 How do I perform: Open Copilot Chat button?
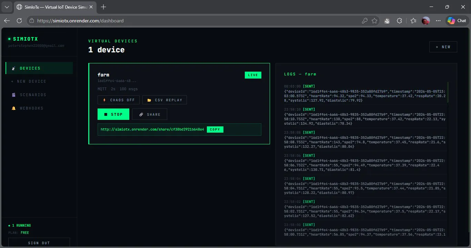pos(457,21)
